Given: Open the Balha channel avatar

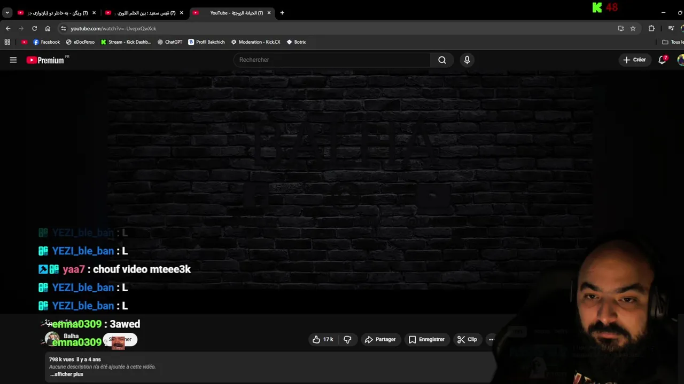Looking at the screenshot, I should [52, 339].
